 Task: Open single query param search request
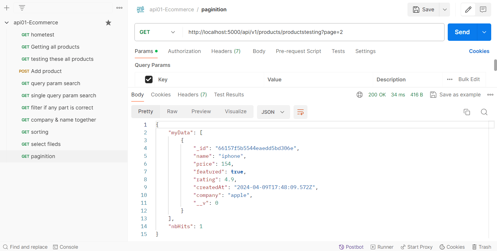coord(64,96)
